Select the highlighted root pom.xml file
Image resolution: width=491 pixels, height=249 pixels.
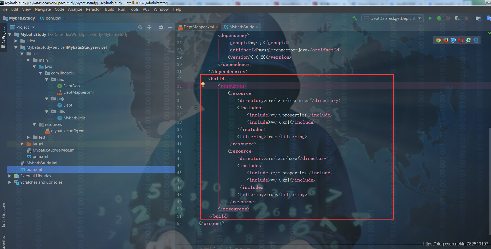click(91, 169)
